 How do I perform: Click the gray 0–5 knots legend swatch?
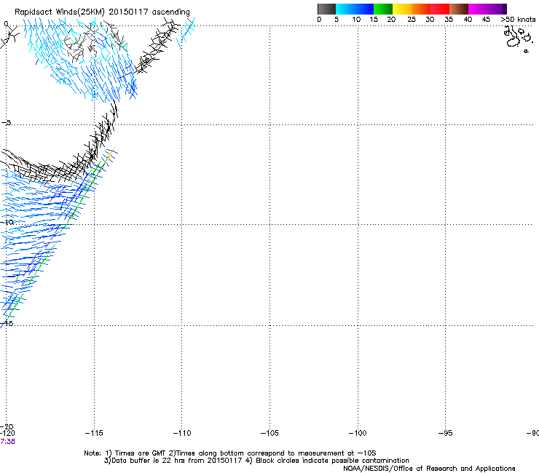click(x=326, y=9)
